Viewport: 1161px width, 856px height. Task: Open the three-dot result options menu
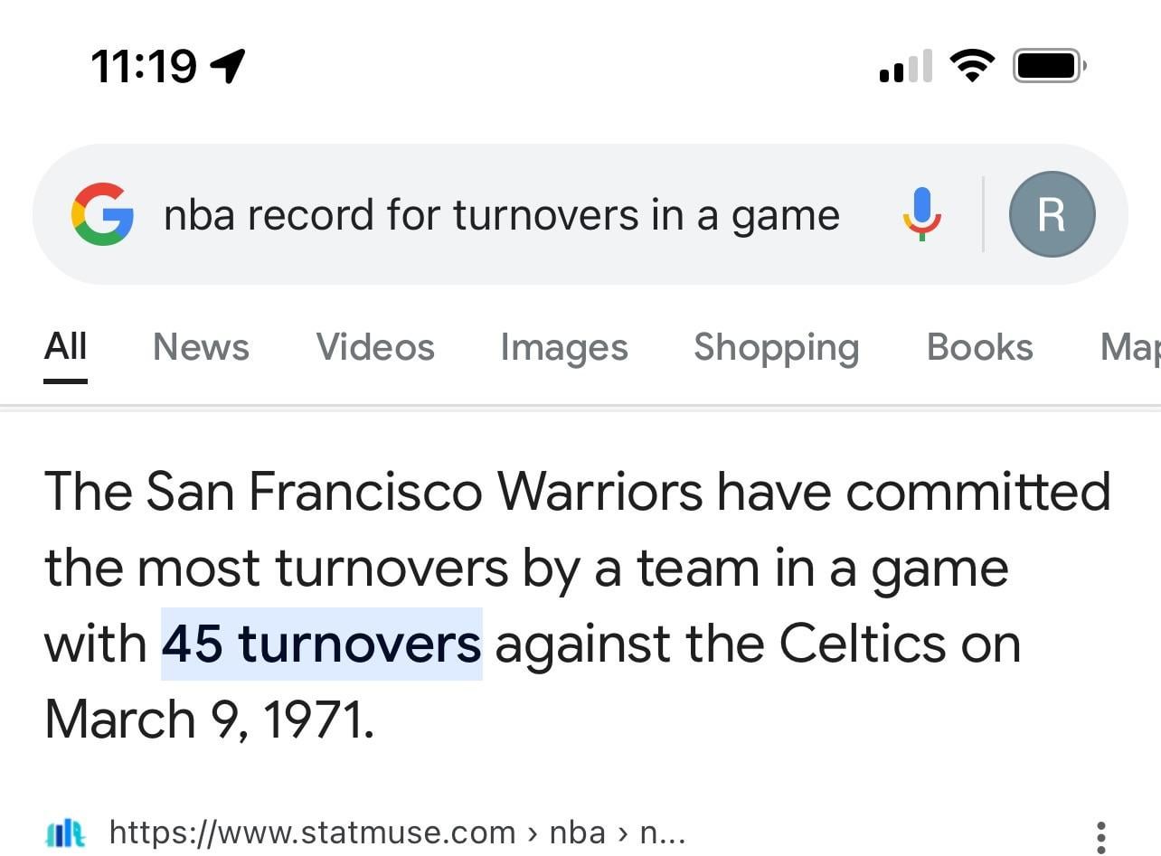pos(1100,836)
